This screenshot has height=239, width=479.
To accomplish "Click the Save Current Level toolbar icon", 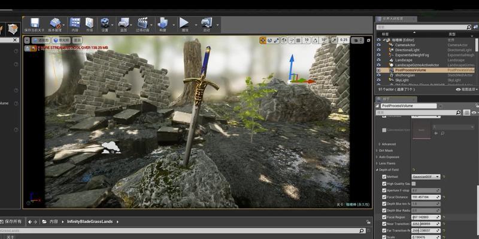I will [35, 23].
